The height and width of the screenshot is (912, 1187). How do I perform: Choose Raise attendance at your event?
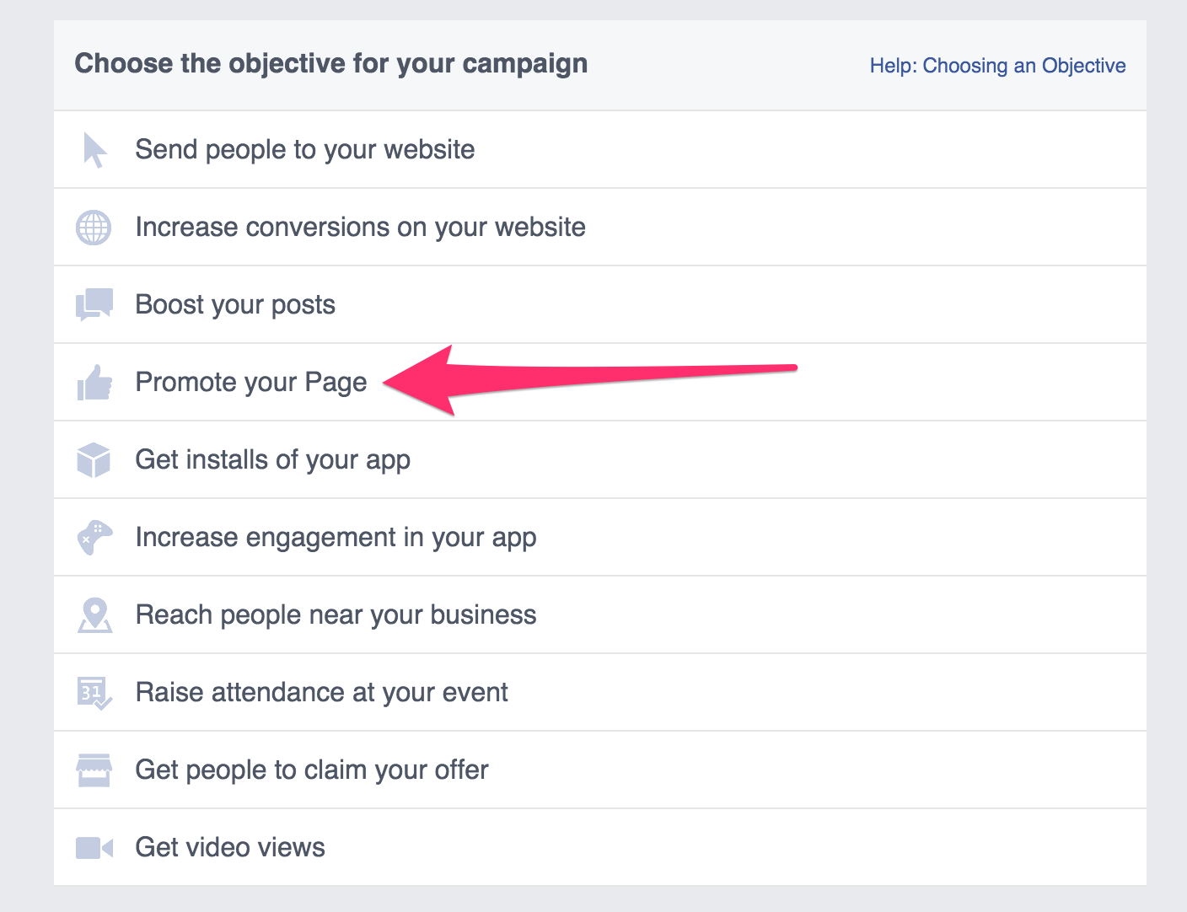pos(600,692)
